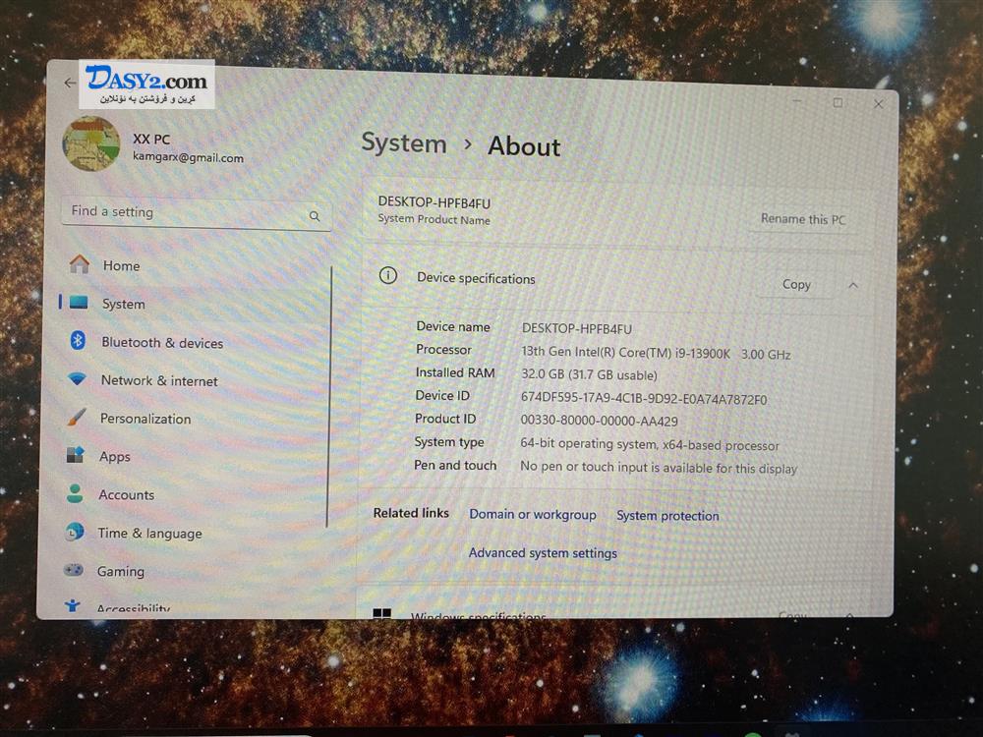Go to Home in the settings menu
This screenshot has height=737, width=983.
(x=122, y=265)
